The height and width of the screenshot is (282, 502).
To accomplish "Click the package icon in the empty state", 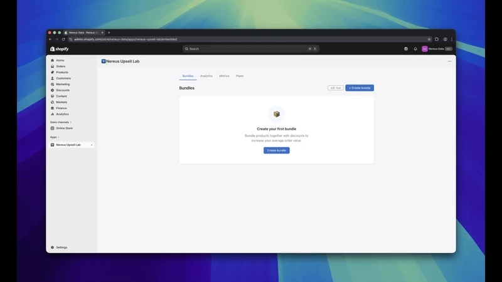I will pos(277,114).
